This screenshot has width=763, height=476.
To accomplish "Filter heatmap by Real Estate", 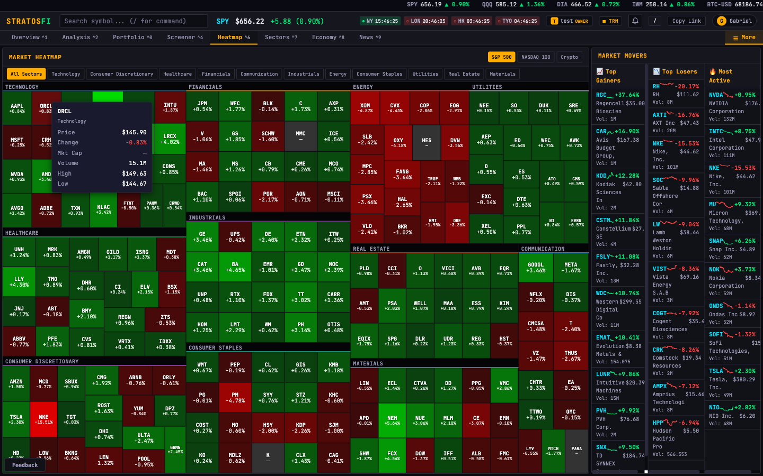I will [464, 74].
